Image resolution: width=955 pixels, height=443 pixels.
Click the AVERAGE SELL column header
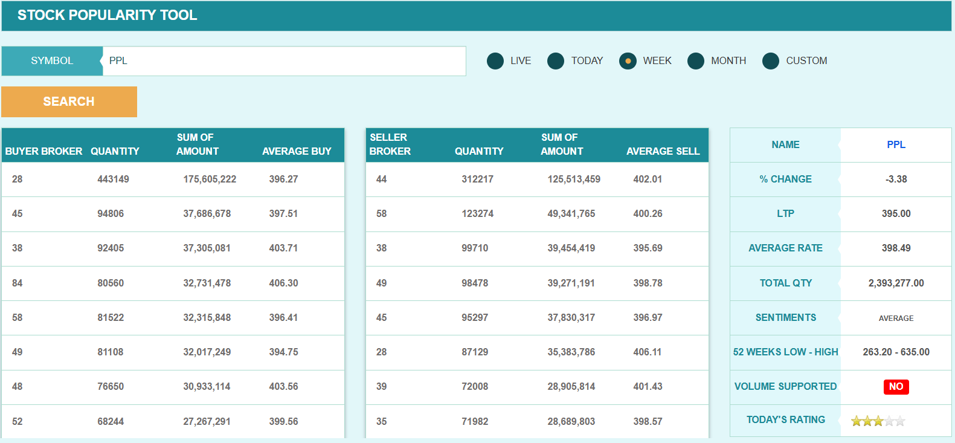coord(663,151)
